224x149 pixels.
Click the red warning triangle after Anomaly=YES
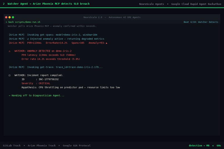106,43
